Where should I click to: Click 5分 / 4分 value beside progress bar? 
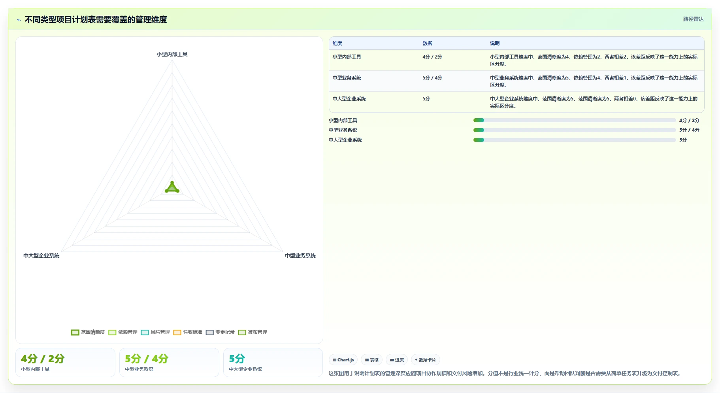coord(689,130)
